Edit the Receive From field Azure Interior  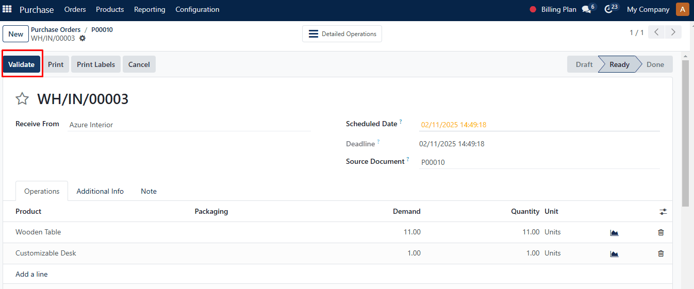tap(189, 125)
